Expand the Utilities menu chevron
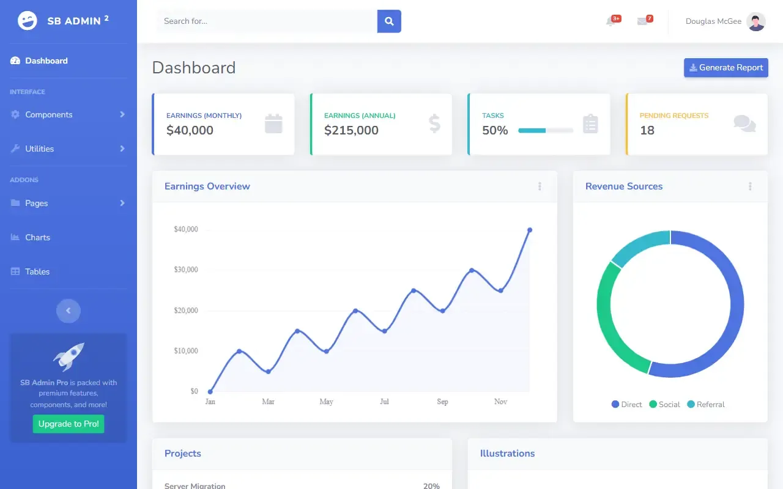 click(x=122, y=149)
